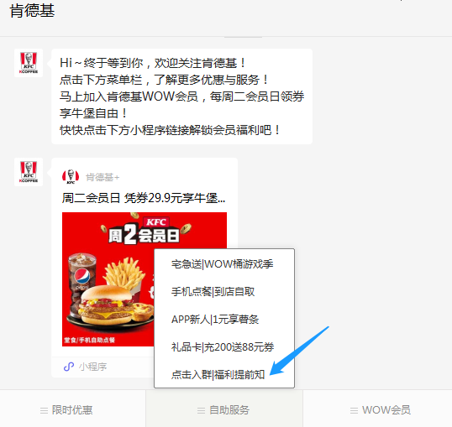The image size is (452, 427).
Task: Click the KFC avatar beside the welcome message
Action: coord(29,63)
